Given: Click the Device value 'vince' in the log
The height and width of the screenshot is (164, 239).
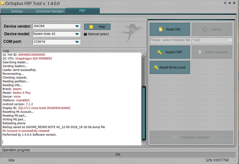Looking at the screenshot, I should [x=17, y=97].
